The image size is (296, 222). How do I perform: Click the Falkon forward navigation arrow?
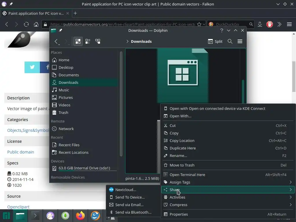[16, 24]
